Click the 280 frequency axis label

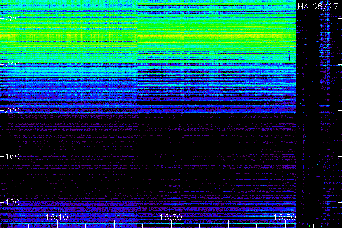tap(12, 19)
